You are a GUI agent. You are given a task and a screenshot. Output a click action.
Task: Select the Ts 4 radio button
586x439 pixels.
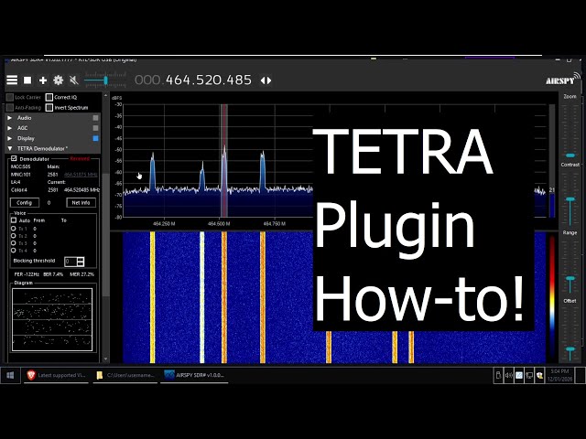14,251
